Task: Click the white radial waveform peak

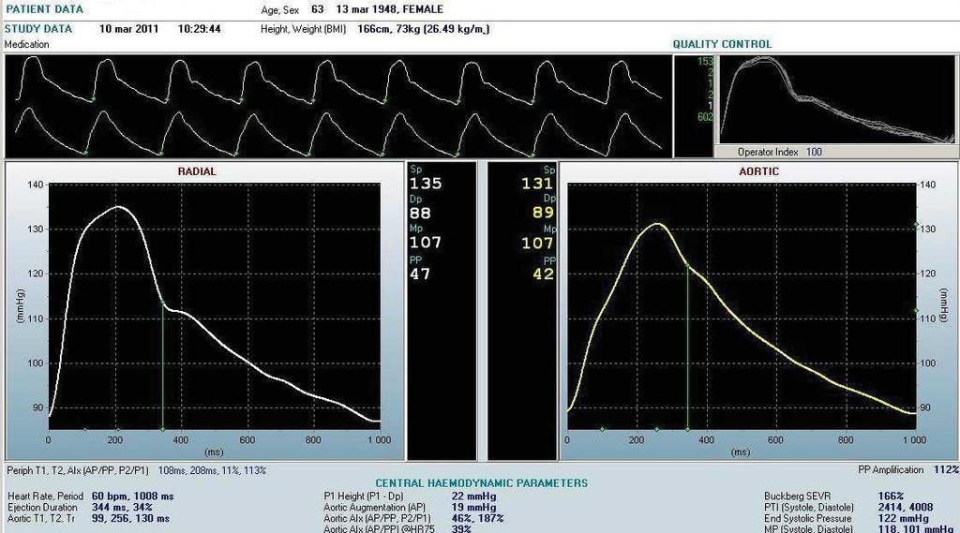Action: pos(119,207)
